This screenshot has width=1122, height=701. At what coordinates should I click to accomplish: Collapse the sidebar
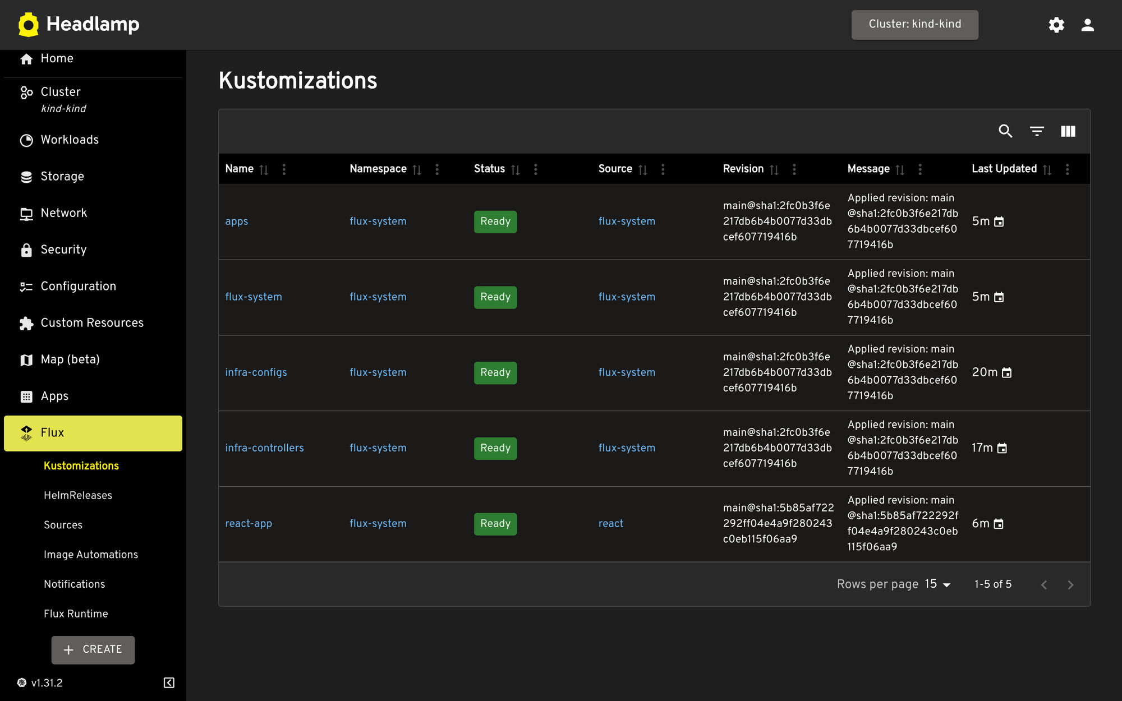tap(169, 682)
